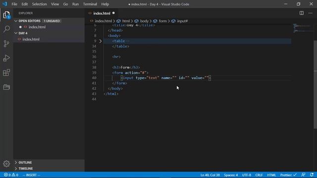Screen dimensions: 317x178
Task: Click Ln 40, Col 38 in status bar
Action: 210,175
